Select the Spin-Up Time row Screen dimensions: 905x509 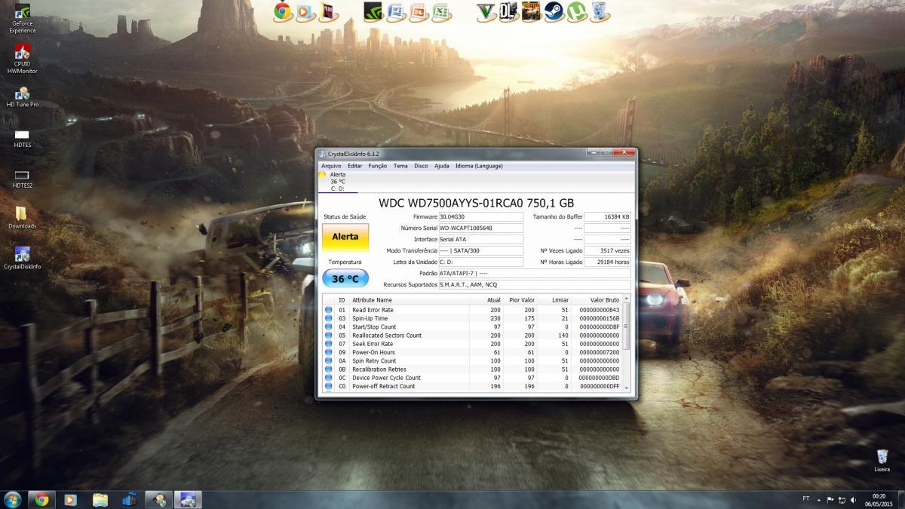click(x=472, y=318)
